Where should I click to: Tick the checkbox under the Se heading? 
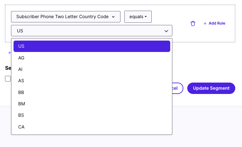click(x=8, y=79)
